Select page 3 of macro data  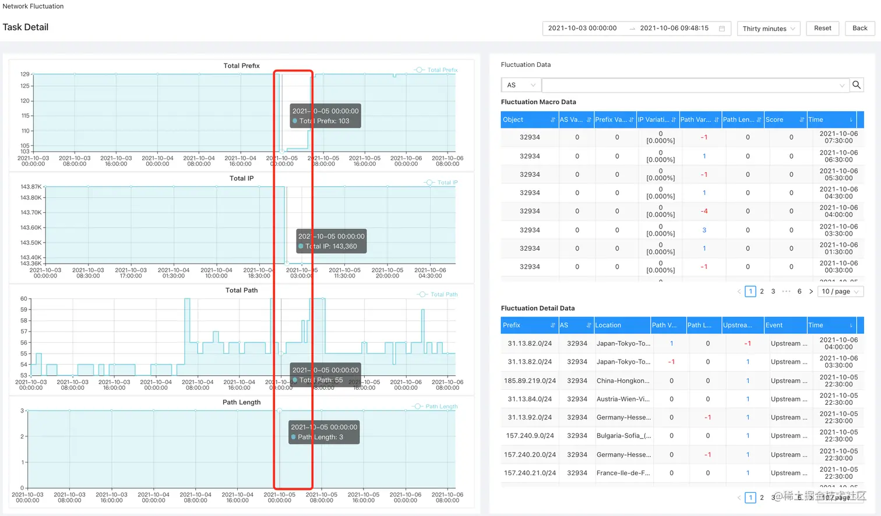[773, 291]
